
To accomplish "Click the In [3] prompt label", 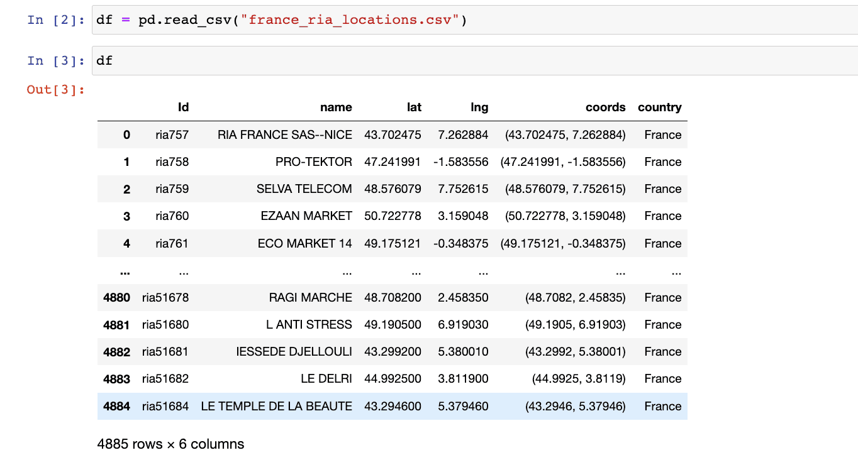I will 56,61.
